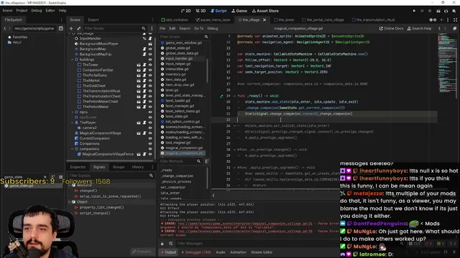The width and height of the screenshot is (460, 258).
Task: Collapse ThePlayer node
Action: tap(73, 123)
